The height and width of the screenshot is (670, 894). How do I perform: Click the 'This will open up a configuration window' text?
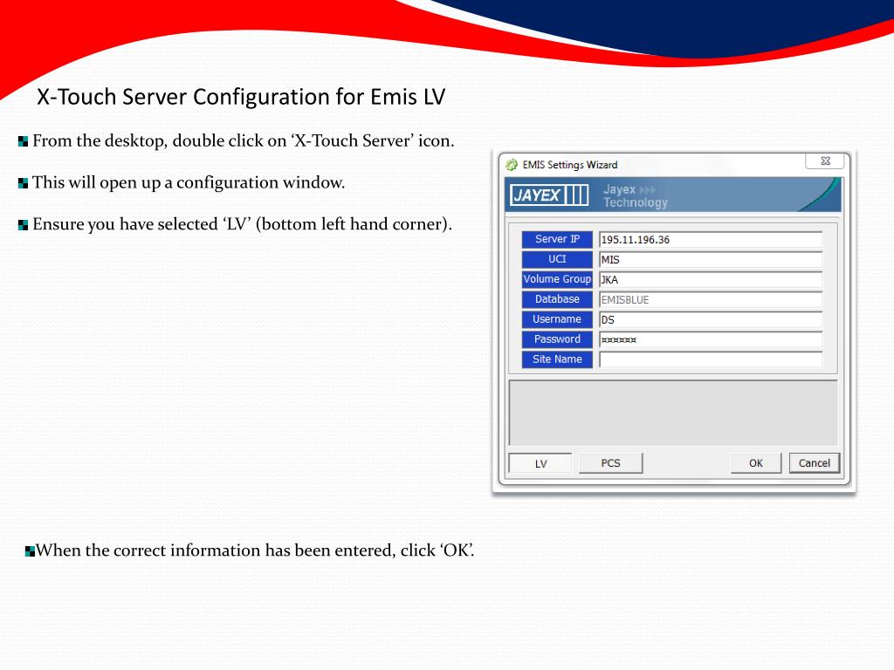point(189,183)
